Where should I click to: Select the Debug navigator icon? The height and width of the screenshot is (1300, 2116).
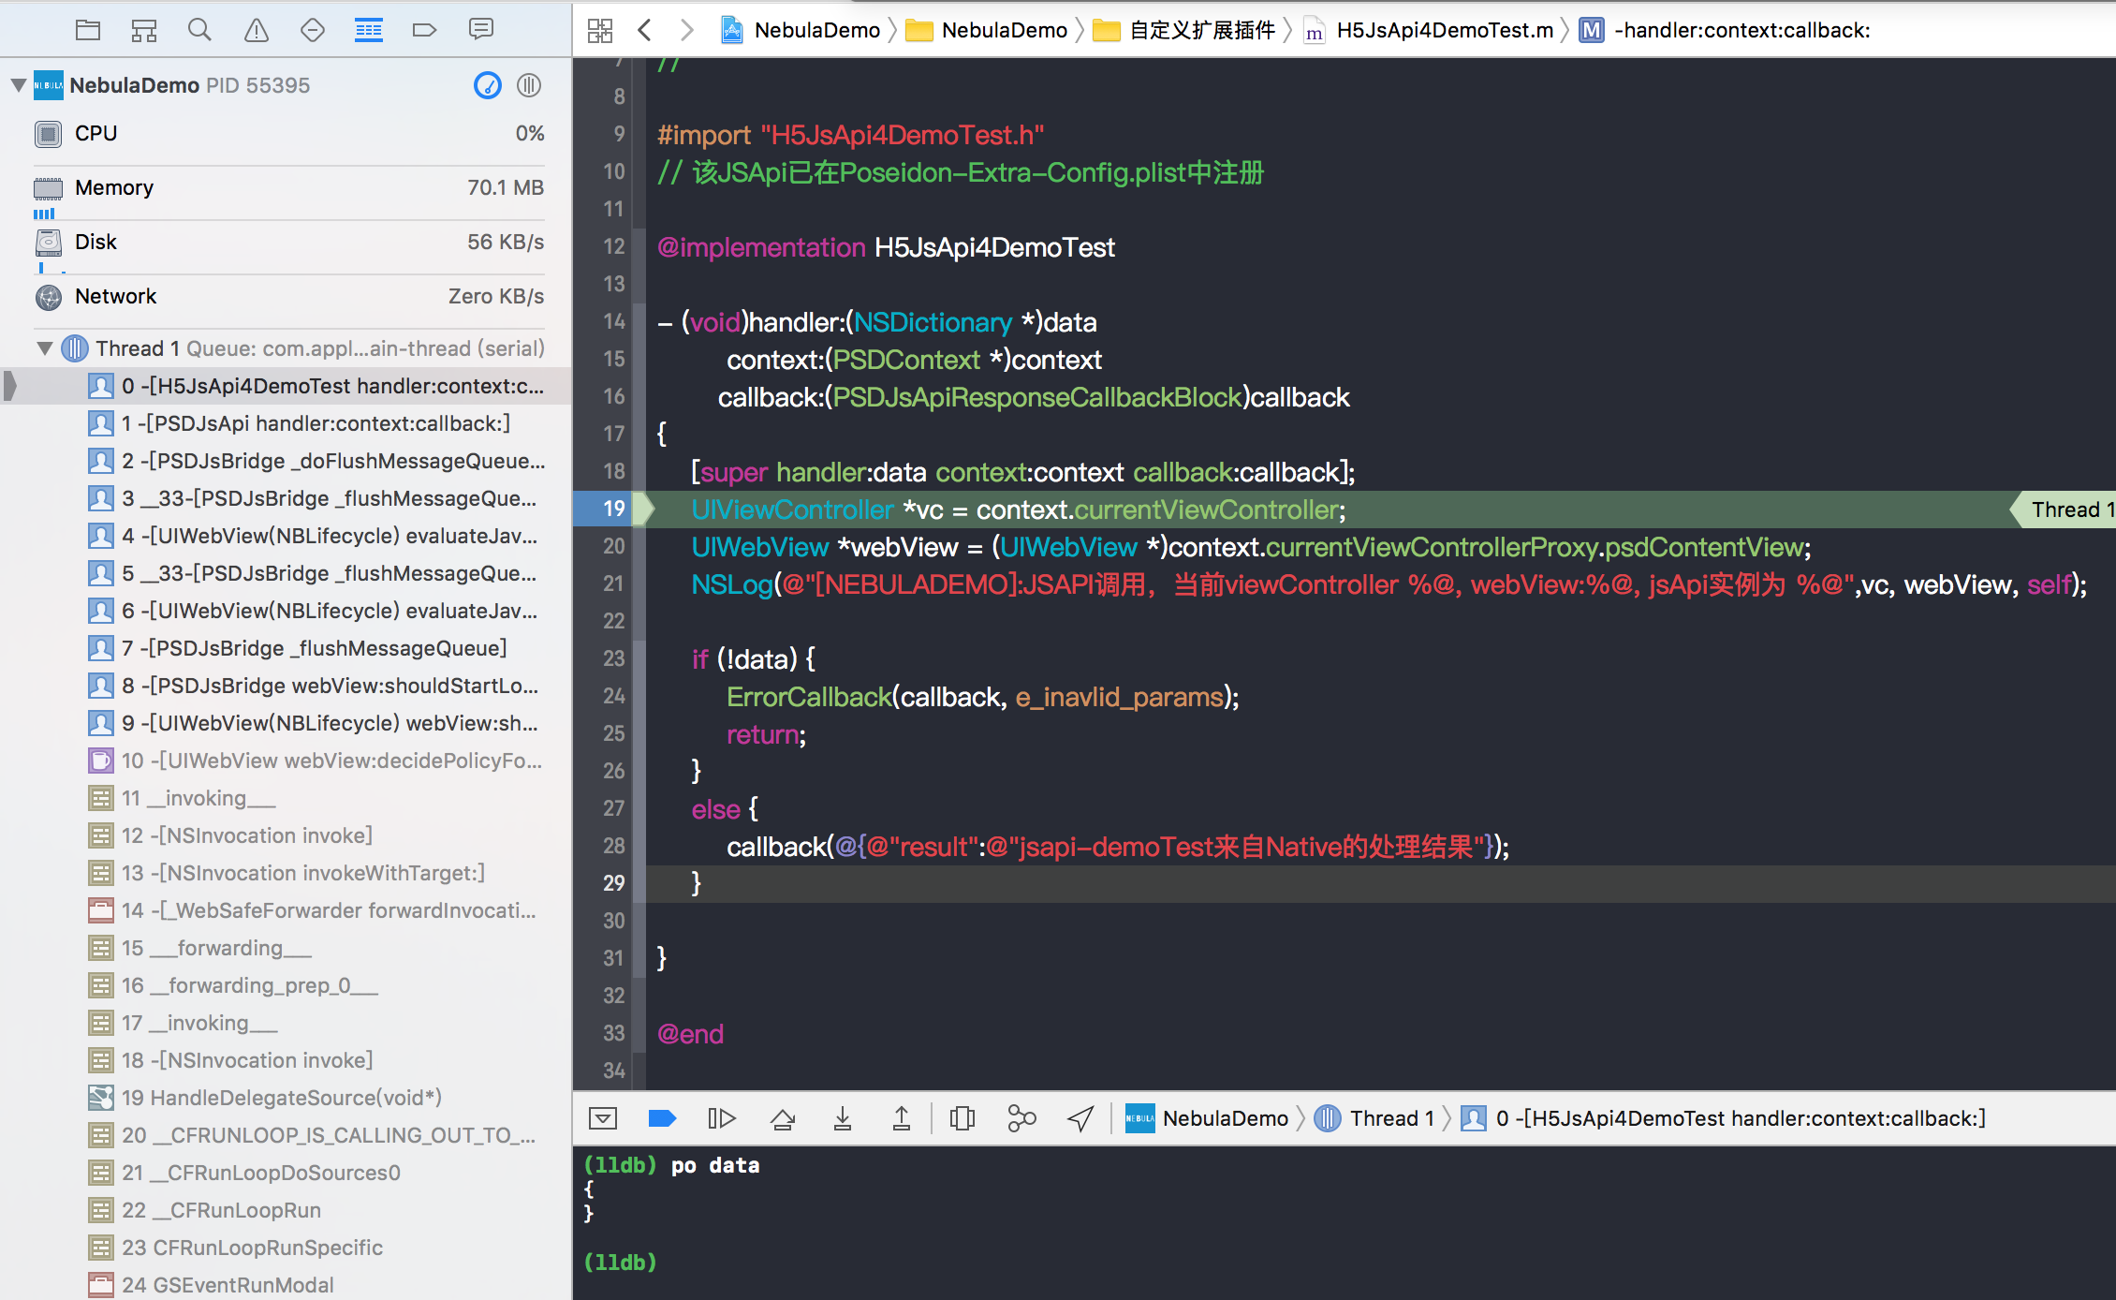coord(368,30)
